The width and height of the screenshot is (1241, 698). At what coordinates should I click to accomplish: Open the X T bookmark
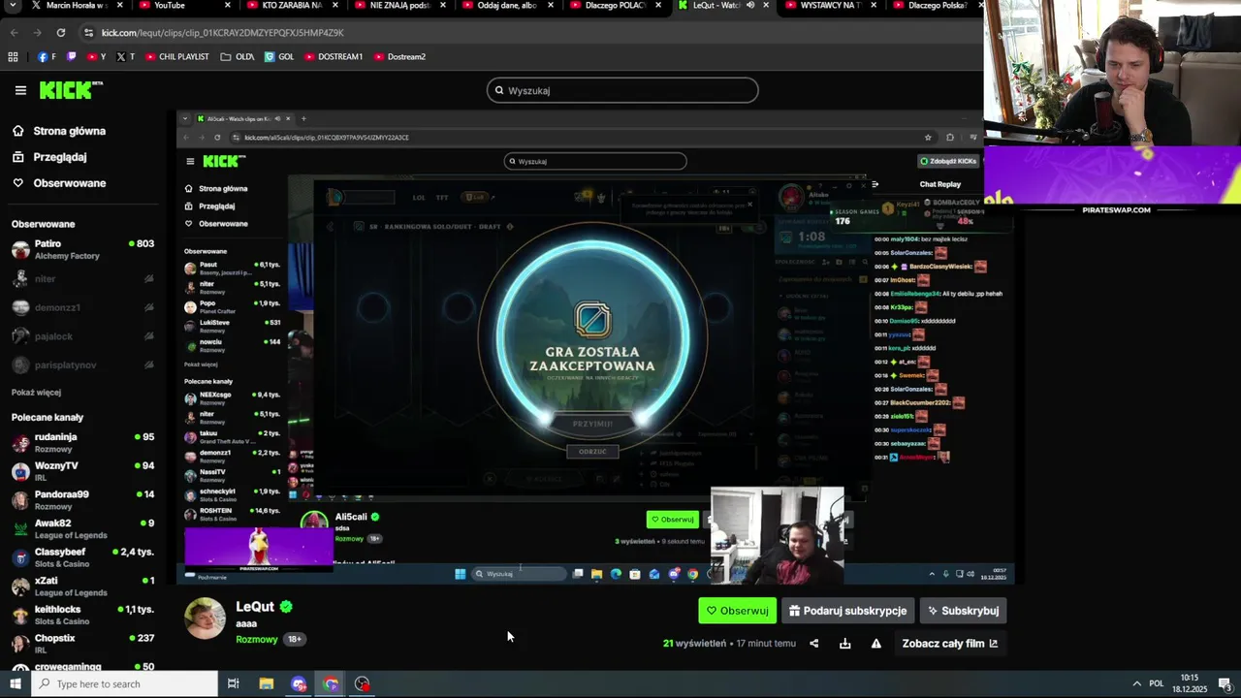[126, 56]
